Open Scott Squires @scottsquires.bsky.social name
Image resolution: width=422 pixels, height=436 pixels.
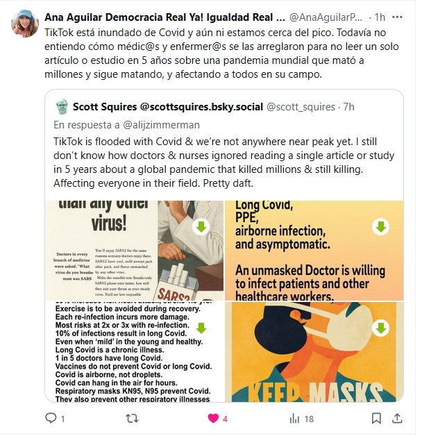click(168, 107)
